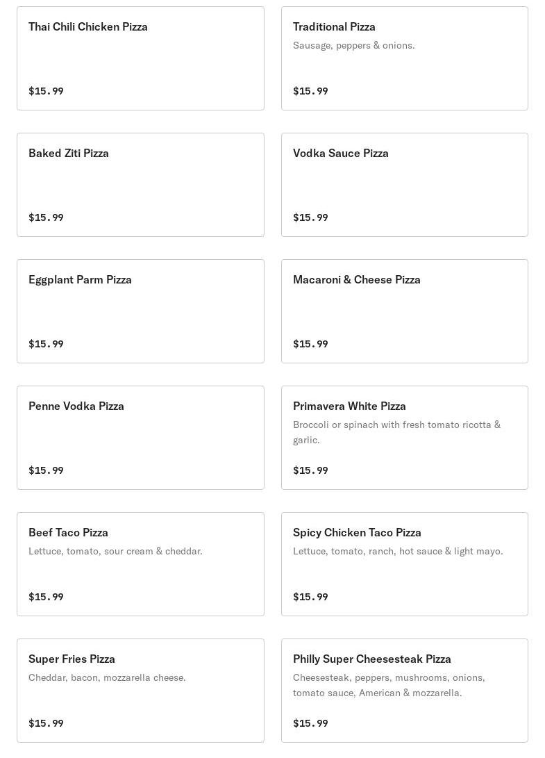The width and height of the screenshot is (545, 758).
Task: Open the Penne Vodka Pizza card
Action: (140, 438)
